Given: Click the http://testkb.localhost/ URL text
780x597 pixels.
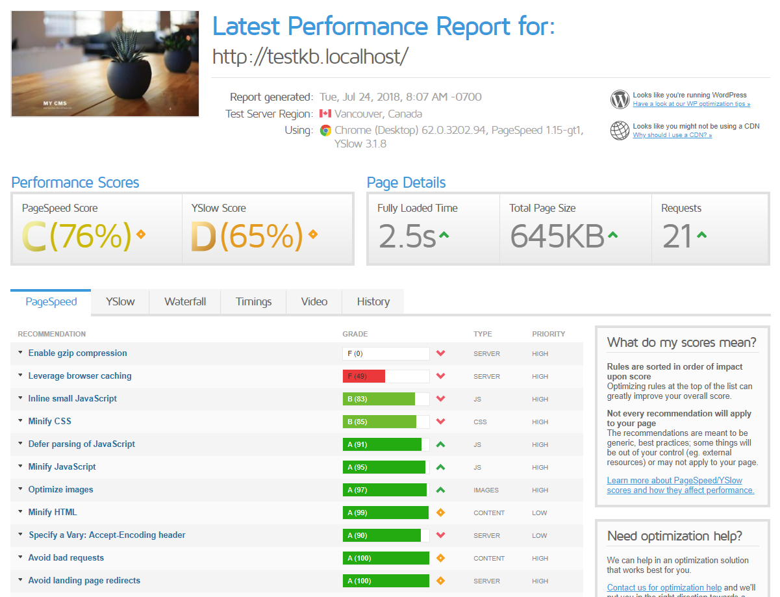Looking at the screenshot, I should (x=310, y=57).
